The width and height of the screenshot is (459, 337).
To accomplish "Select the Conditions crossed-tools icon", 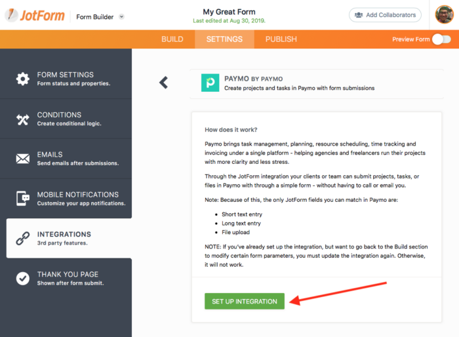I will coord(23,119).
